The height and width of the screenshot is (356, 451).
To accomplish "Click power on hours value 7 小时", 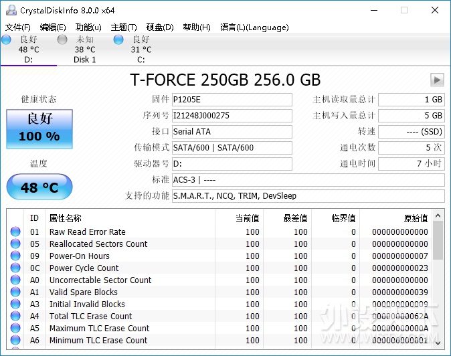I will tap(412, 164).
